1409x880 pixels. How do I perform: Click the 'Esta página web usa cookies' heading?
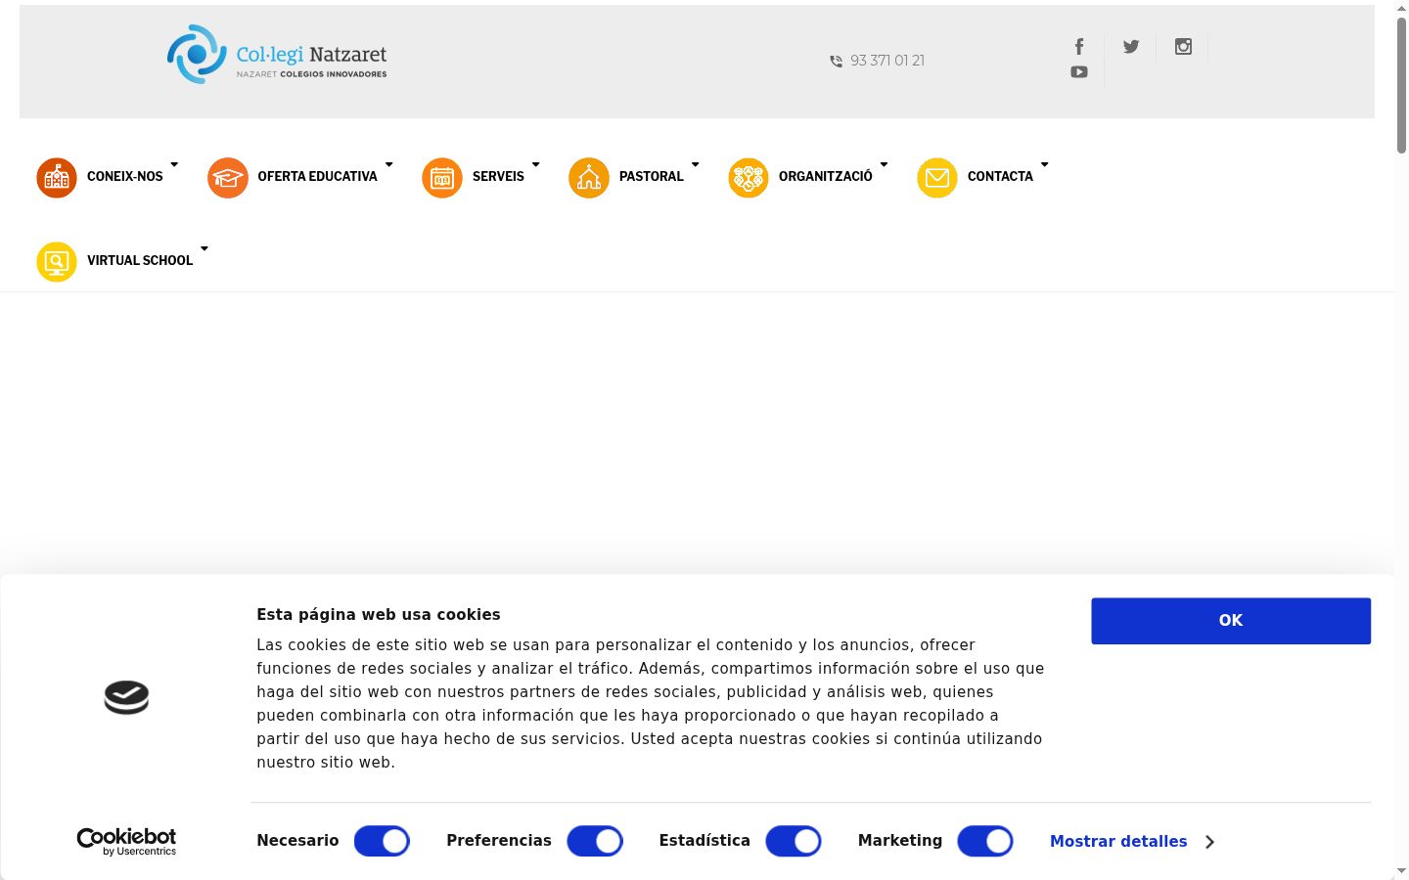(x=379, y=615)
